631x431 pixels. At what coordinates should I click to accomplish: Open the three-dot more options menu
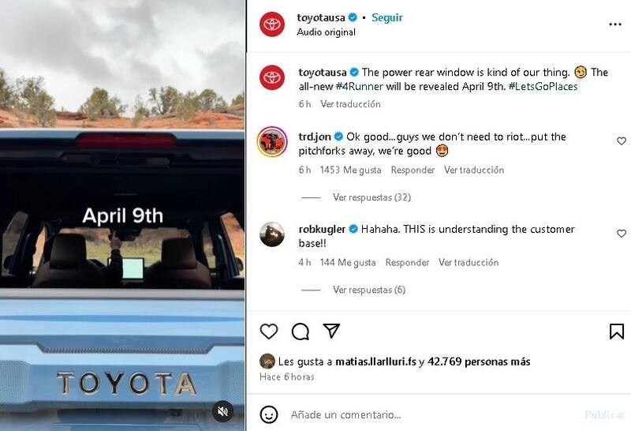pyautogui.click(x=615, y=24)
